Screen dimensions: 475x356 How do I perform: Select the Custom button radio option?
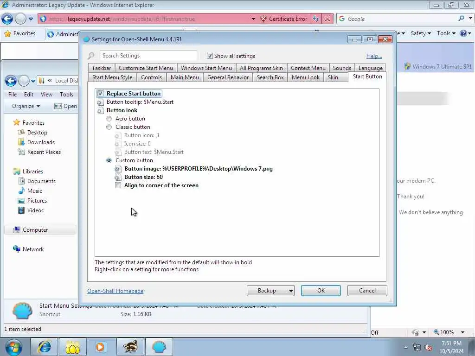pyautogui.click(x=109, y=160)
